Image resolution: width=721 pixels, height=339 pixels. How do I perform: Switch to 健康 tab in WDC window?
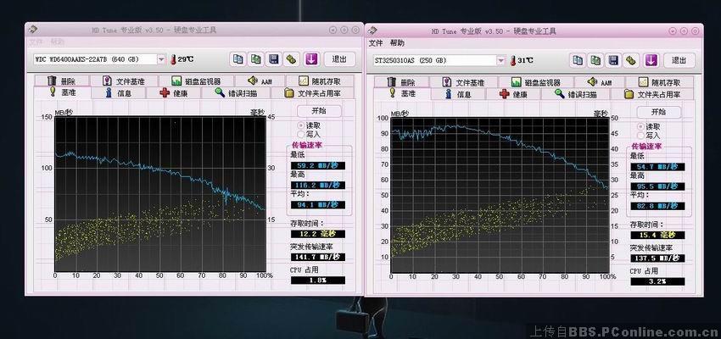[x=174, y=93]
